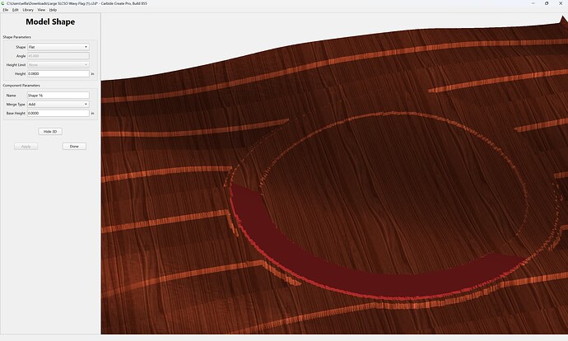Click the Done button

pos(74,147)
